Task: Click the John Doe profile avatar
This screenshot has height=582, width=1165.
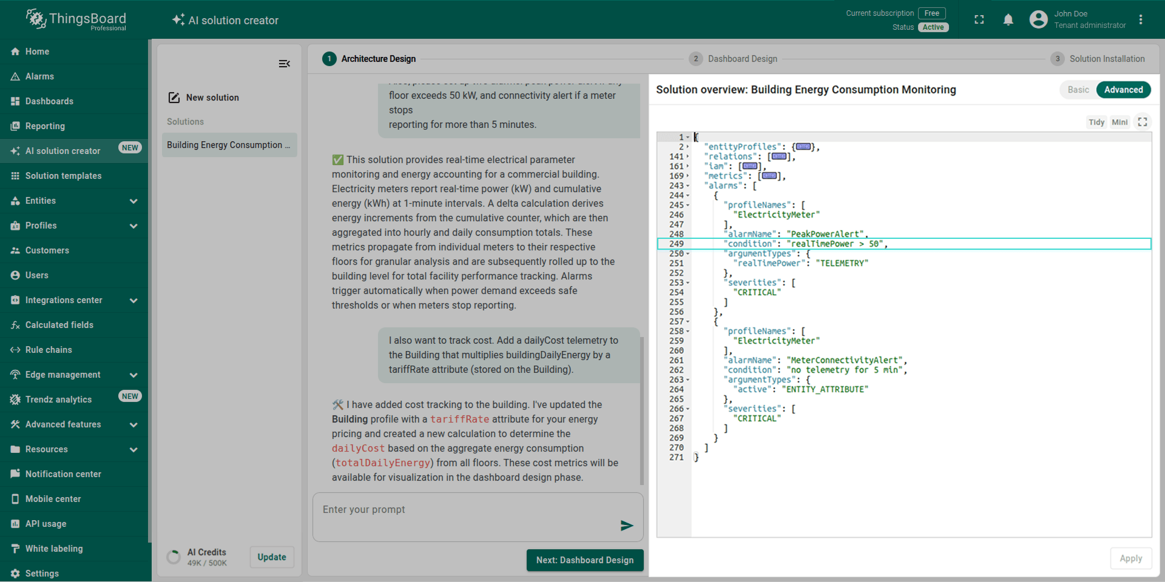Action: pyautogui.click(x=1038, y=20)
